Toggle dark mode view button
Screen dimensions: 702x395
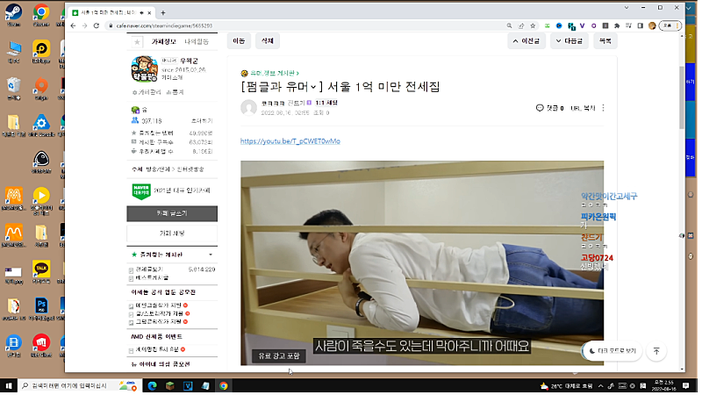[612, 351]
